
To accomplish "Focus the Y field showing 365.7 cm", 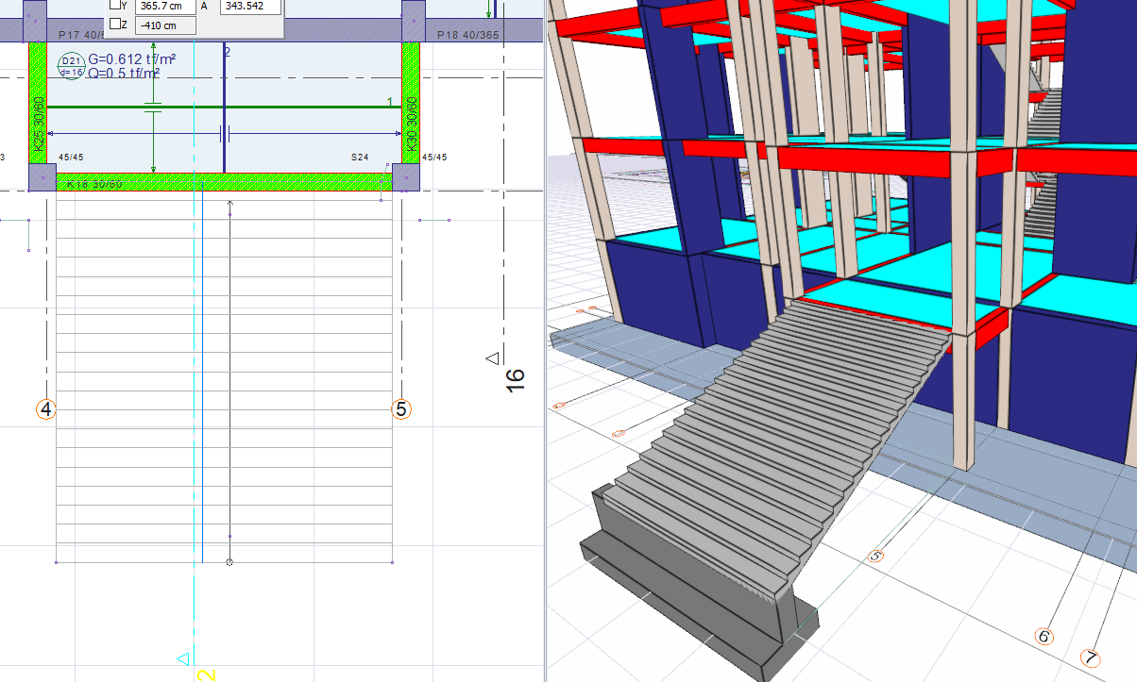I will click(x=165, y=6).
